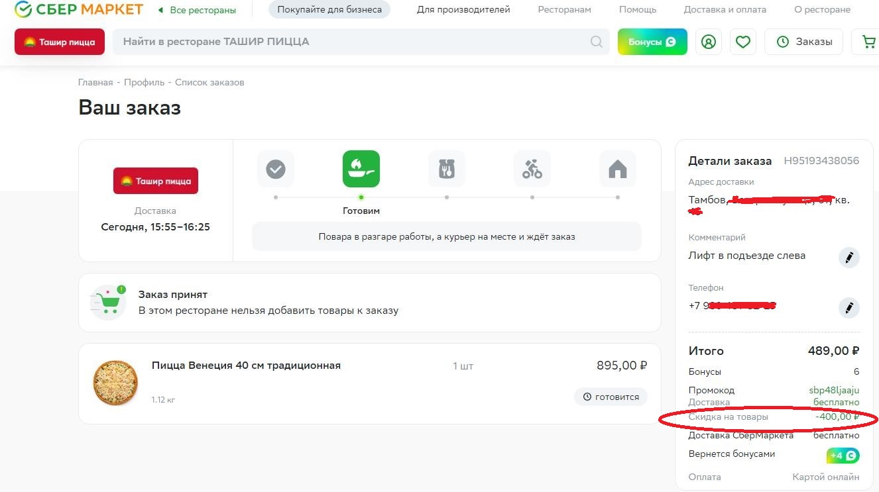This screenshot has width=879, height=492.
Task: Open О ресторане page
Action: (x=822, y=10)
